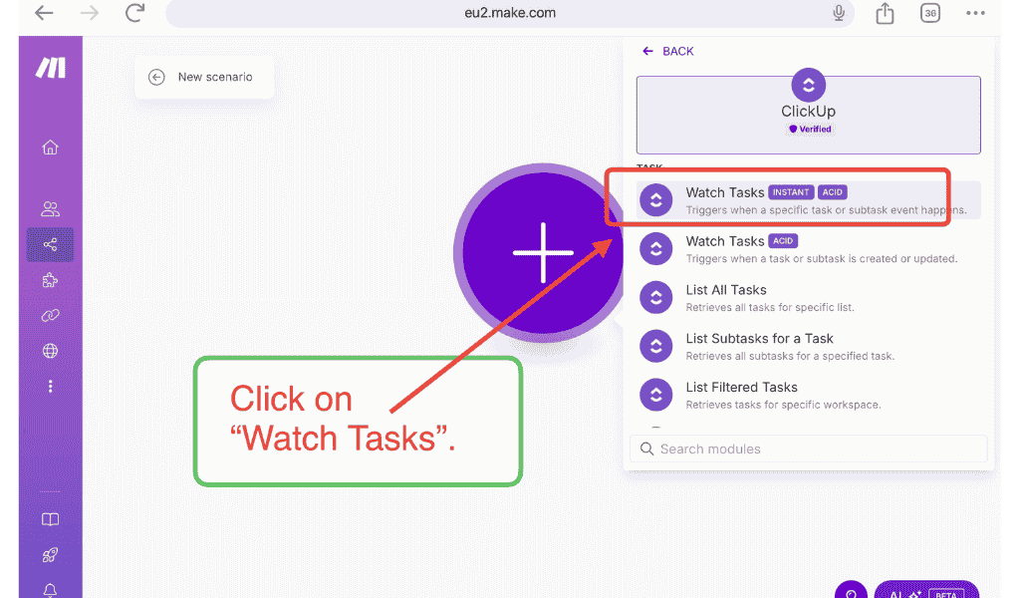
Task: Open the browser share menu
Action: [885, 12]
